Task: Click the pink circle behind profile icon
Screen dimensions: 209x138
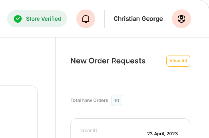Action: point(181,19)
